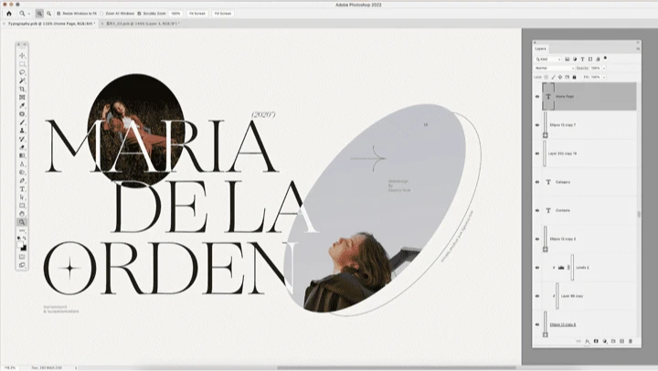
Task: Add layer style fx icon
Action: pyautogui.click(x=587, y=341)
